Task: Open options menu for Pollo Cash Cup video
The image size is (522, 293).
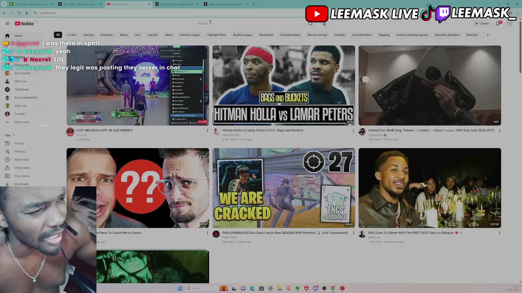Action: [x=353, y=233]
